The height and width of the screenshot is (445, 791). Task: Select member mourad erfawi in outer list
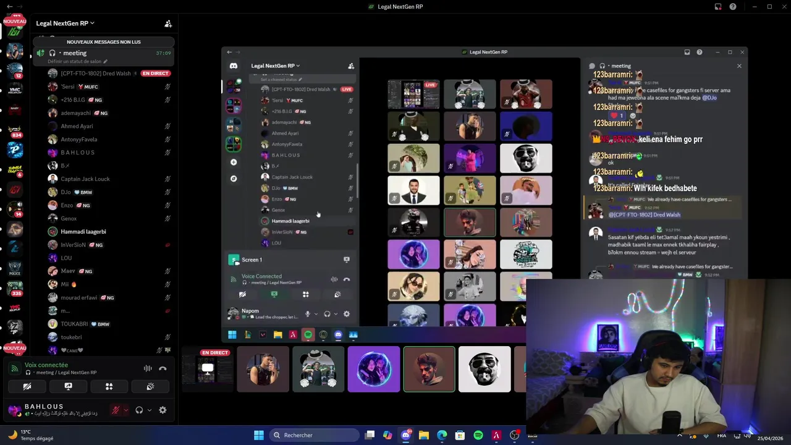(103, 297)
